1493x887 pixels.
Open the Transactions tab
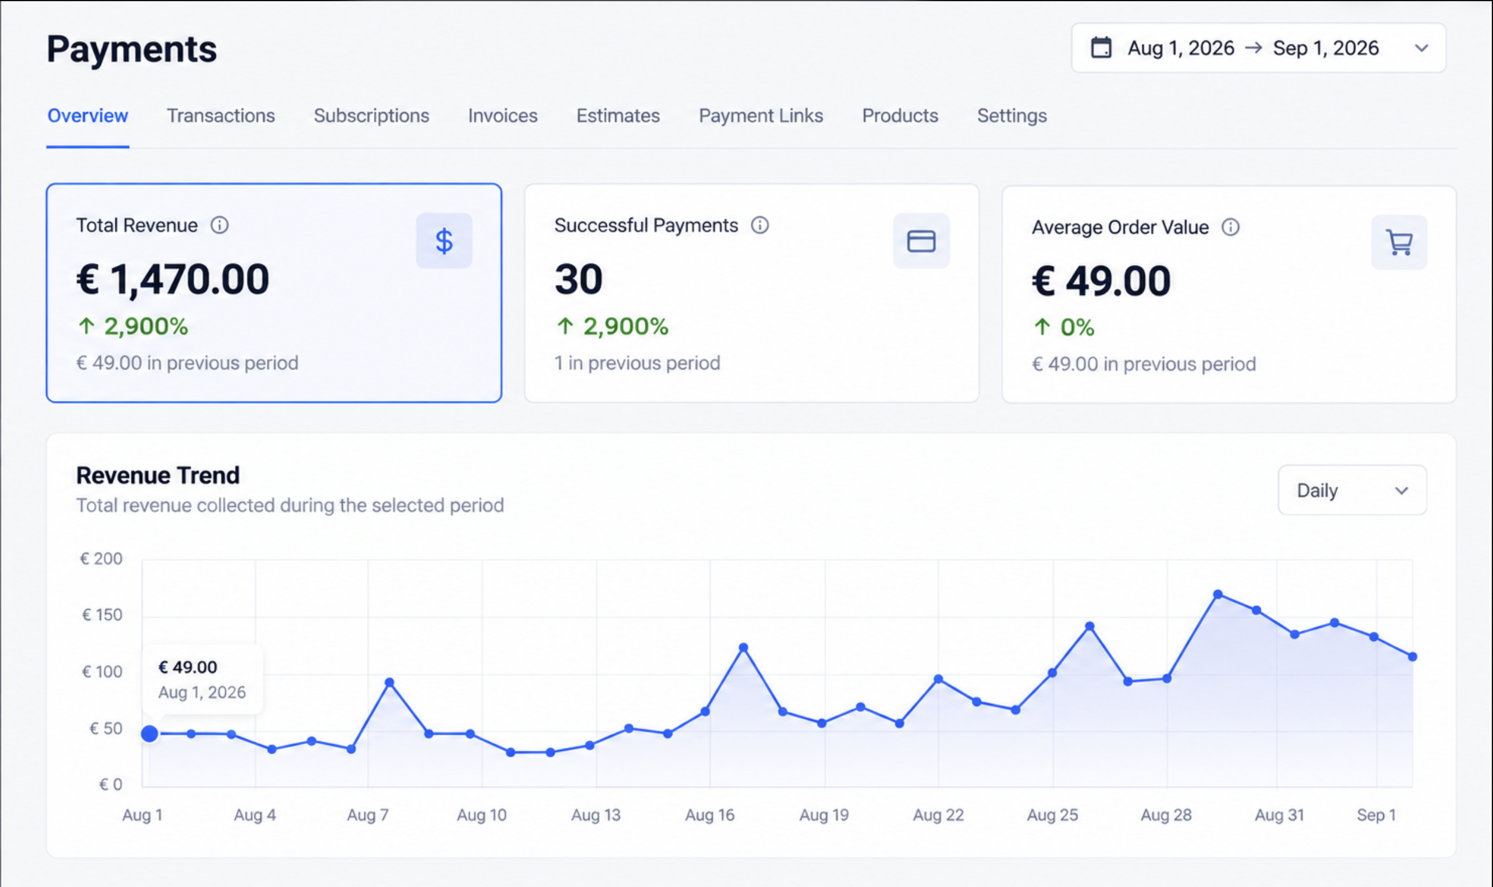(221, 115)
